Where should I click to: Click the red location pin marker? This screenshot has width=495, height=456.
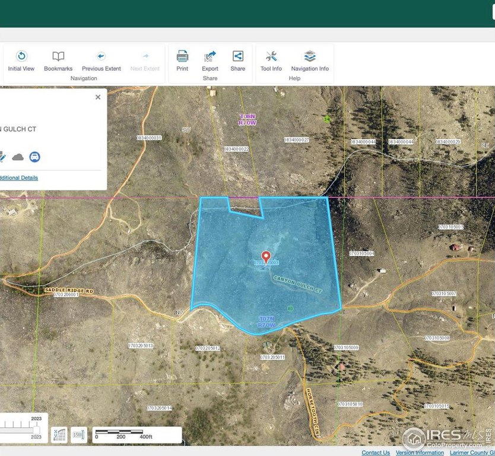tap(266, 256)
